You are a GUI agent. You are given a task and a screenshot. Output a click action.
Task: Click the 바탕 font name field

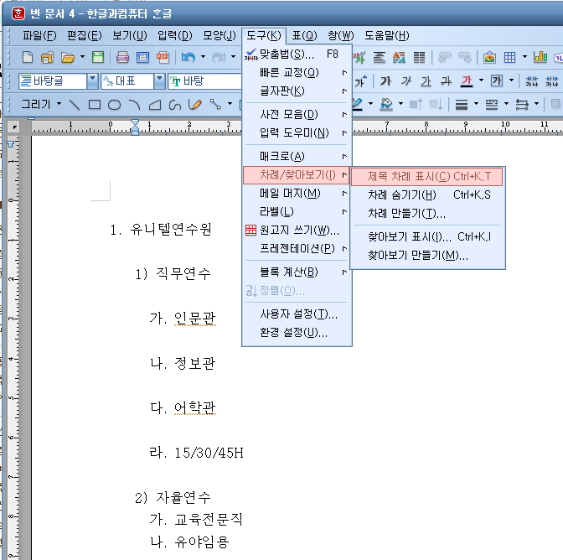coord(206,81)
